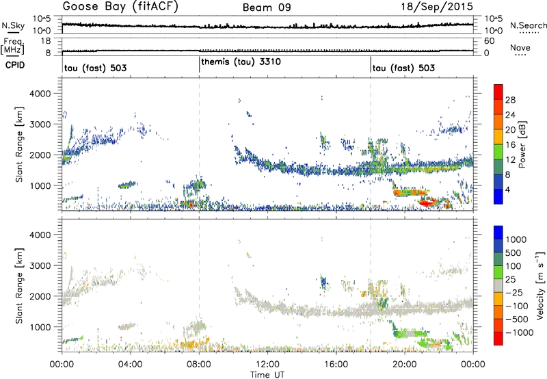
Task: Select the 04:00 time tick label
Action: [130, 365]
